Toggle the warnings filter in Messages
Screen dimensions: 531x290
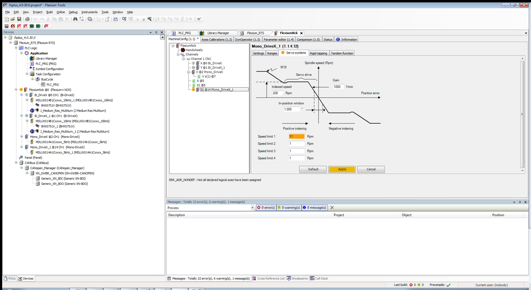pos(289,208)
